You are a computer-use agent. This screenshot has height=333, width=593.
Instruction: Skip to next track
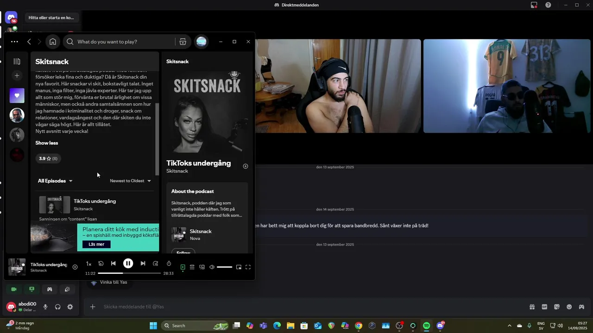143,264
